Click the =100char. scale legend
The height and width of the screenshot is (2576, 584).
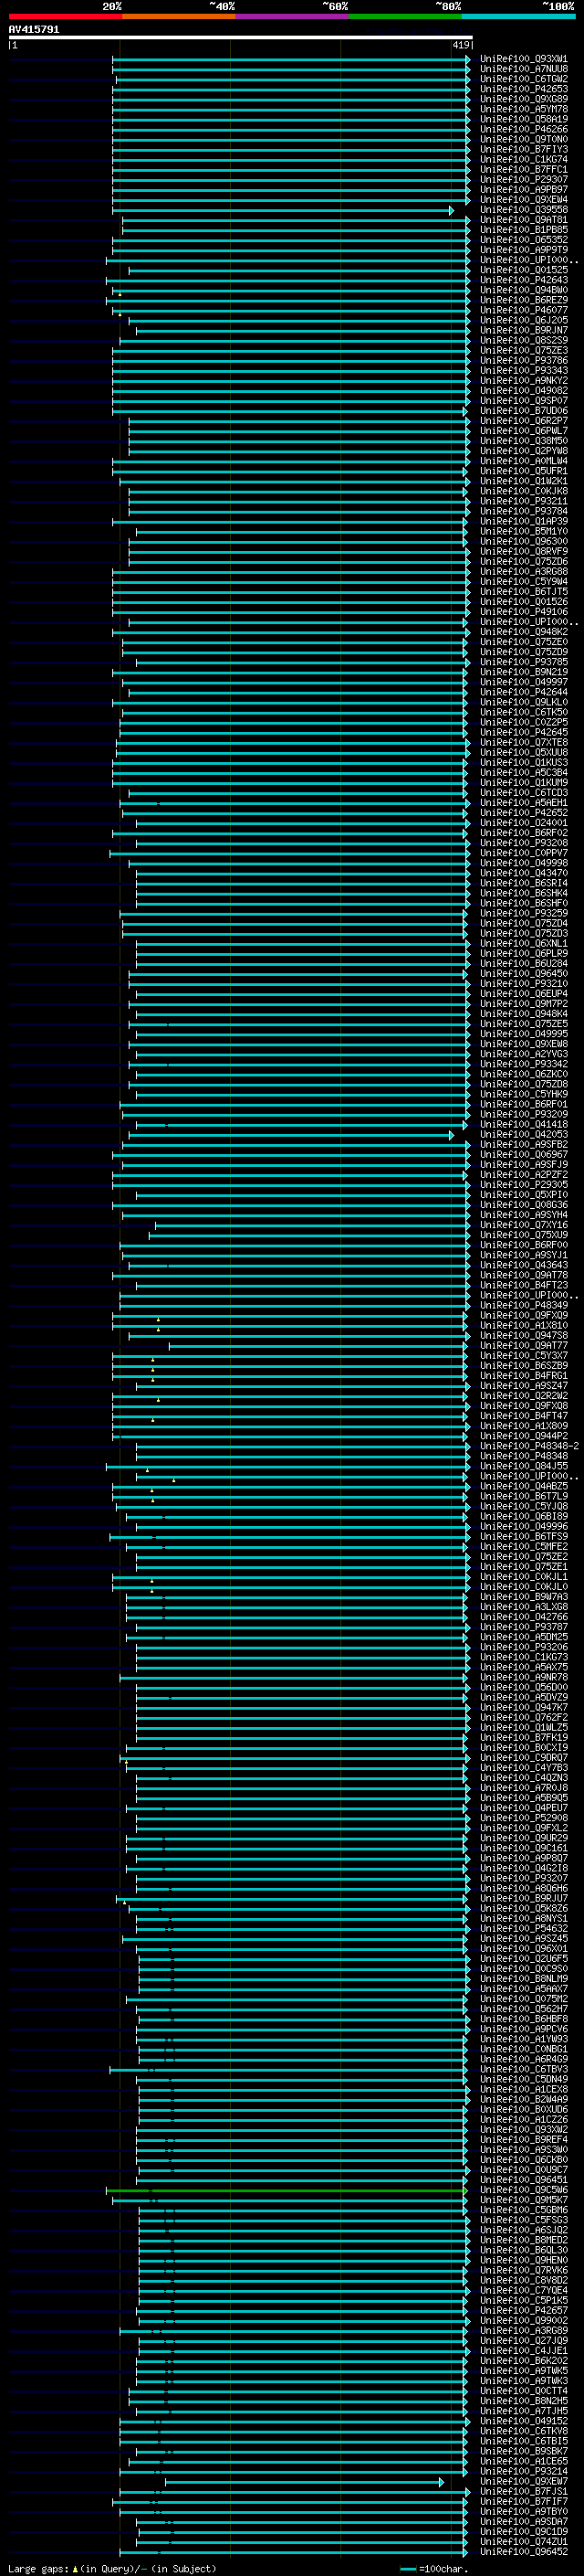433,2568
